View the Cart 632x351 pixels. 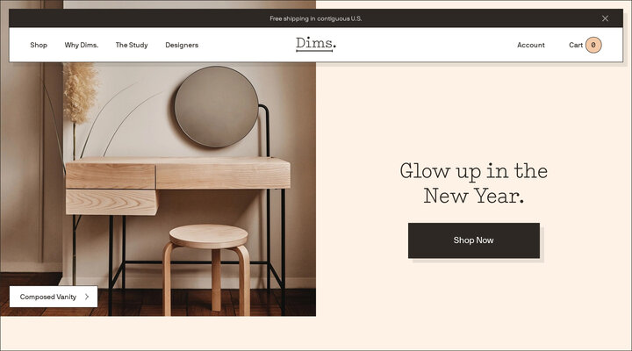click(x=576, y=45)
